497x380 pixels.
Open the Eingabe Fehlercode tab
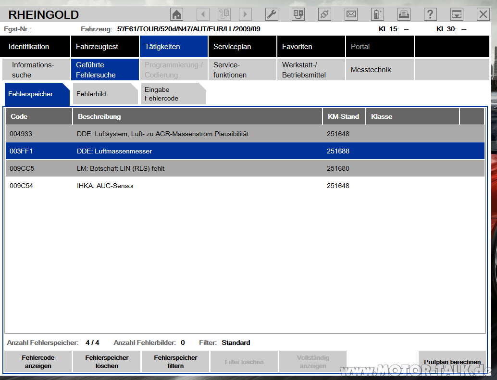pyautogui.click(x=174, y=94)
